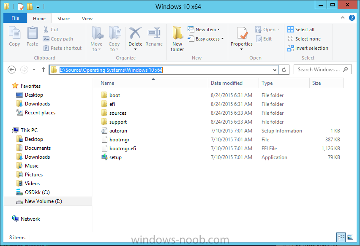Open Music under This PC
The height and width of the screenshot is (246, 360).
31,165
